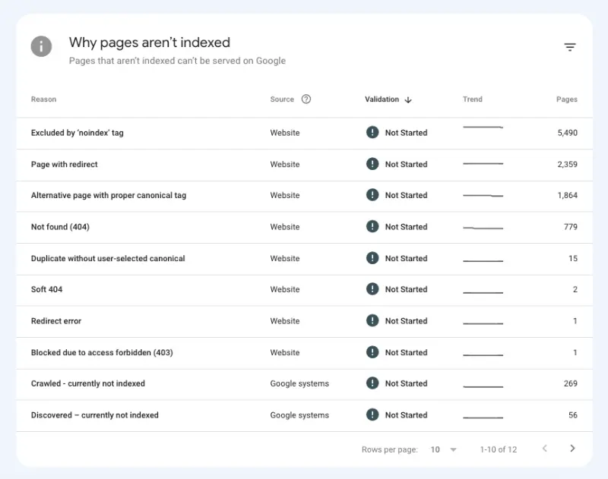Sort by the Reason column header

tap(43, 99)
